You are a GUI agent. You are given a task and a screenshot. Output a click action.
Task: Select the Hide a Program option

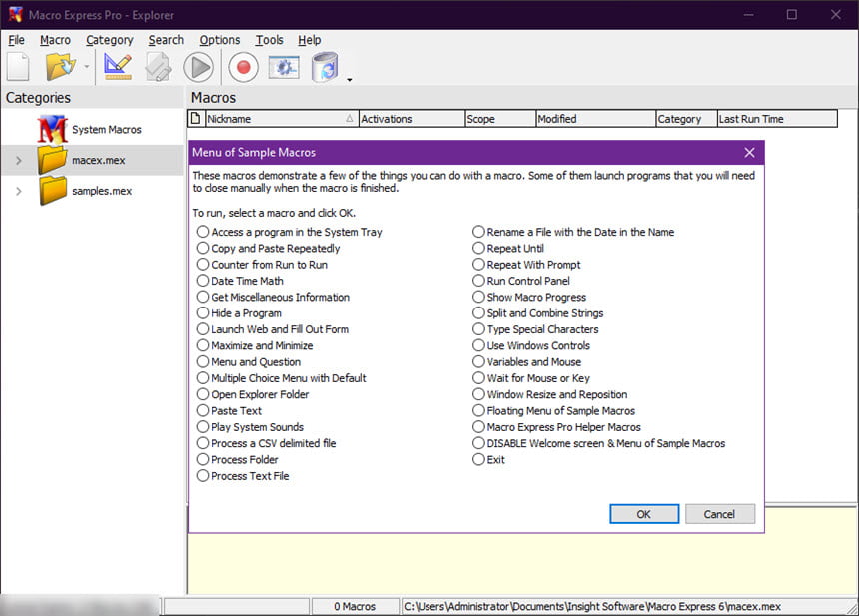(239, 313)
